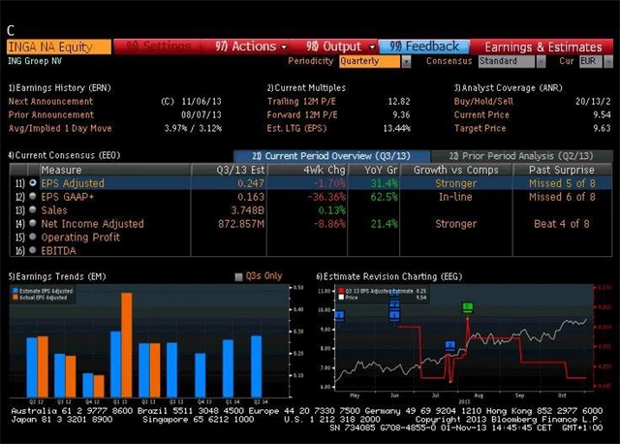Click the Settings button

158,46
